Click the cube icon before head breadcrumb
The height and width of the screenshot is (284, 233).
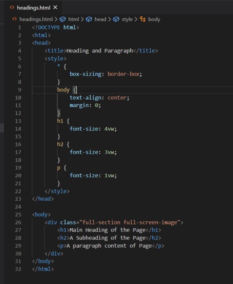pos(89,19)
